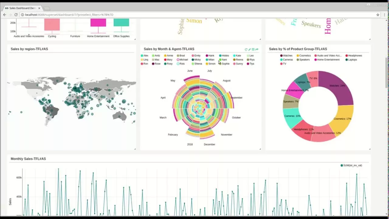Click resize handle of Product Group donut panel

[370, 149]
